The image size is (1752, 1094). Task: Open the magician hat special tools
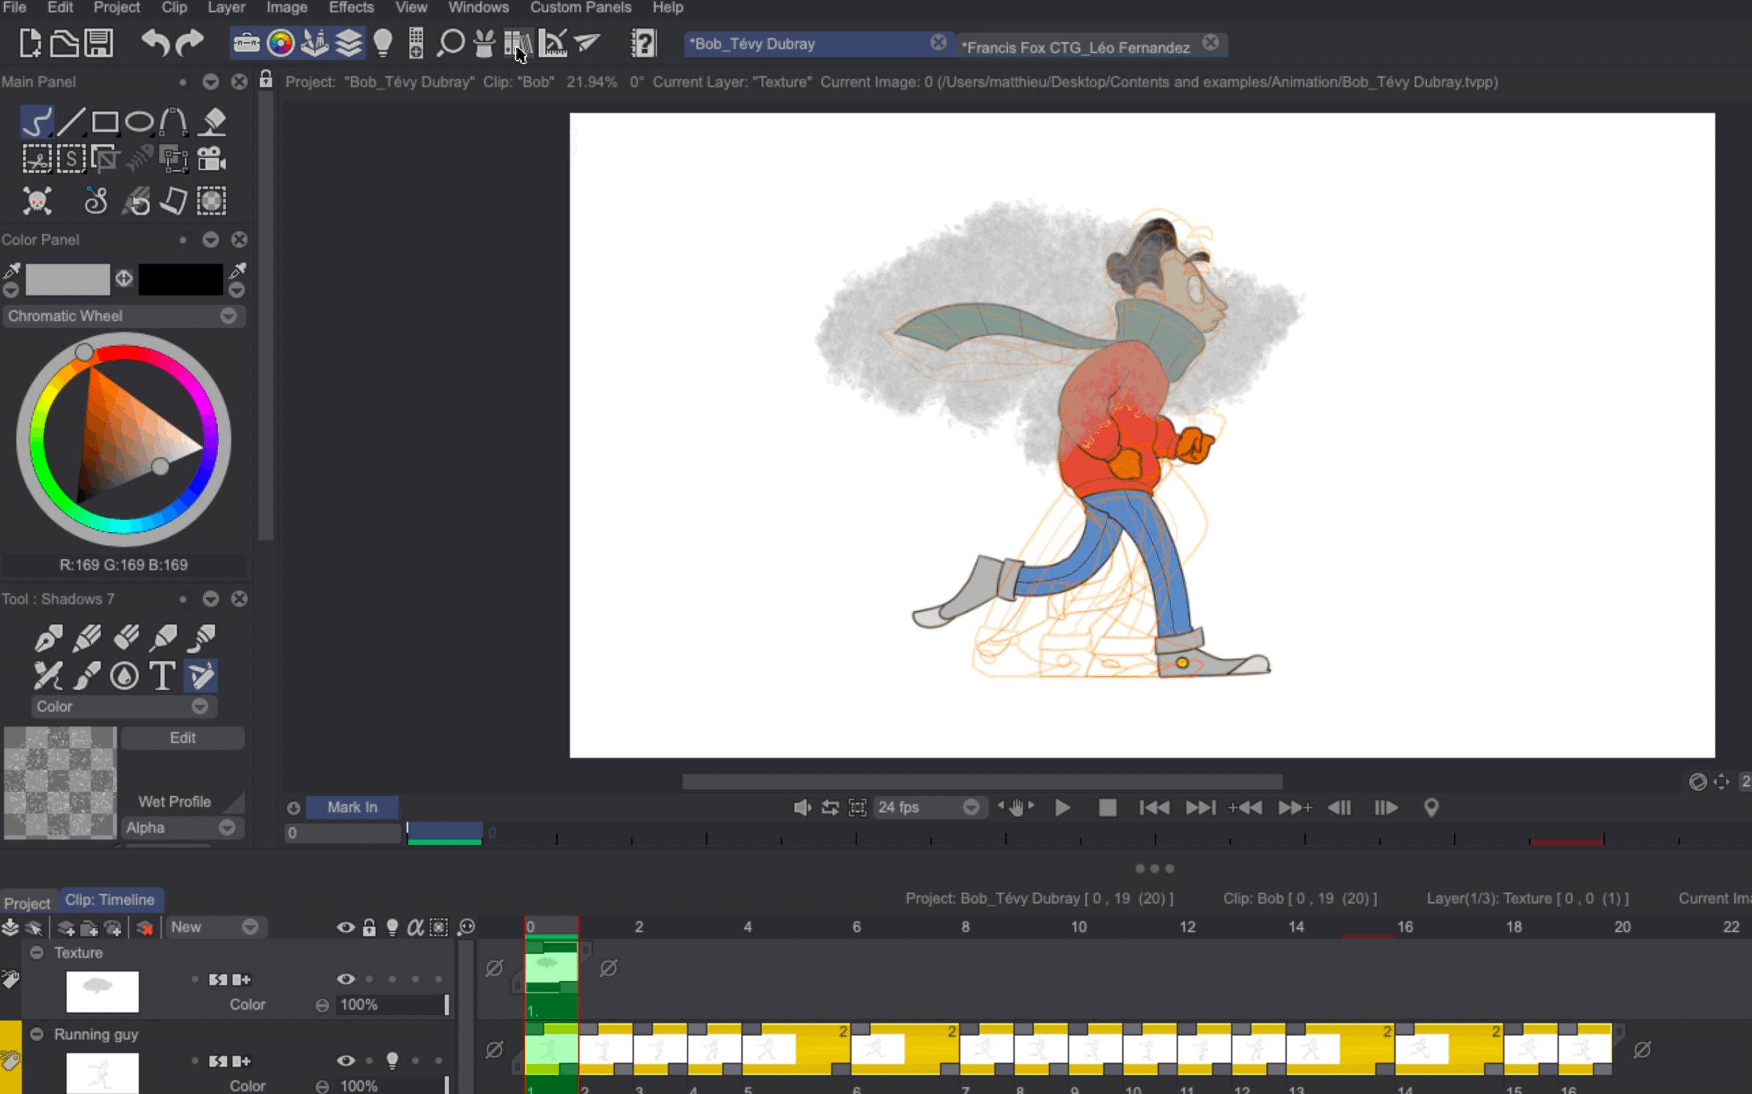coord(484,43)
